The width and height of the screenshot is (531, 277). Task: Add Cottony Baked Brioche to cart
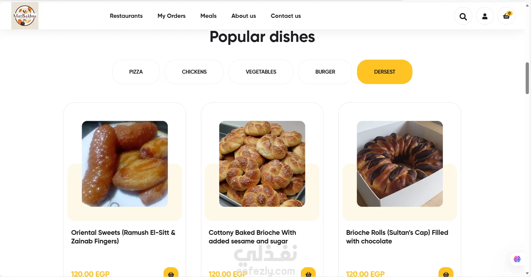click(x=308, y=273)
